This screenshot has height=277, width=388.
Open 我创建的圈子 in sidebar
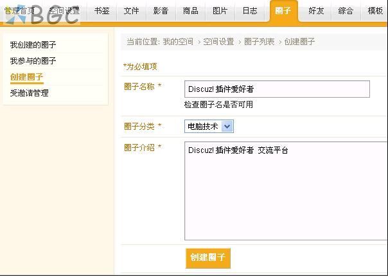point(33,45)
